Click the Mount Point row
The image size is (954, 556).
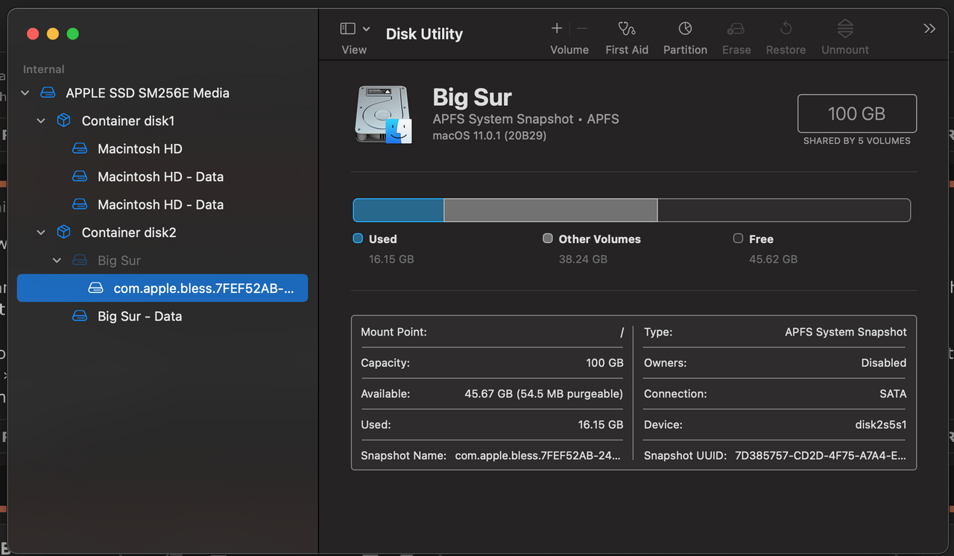492,332
